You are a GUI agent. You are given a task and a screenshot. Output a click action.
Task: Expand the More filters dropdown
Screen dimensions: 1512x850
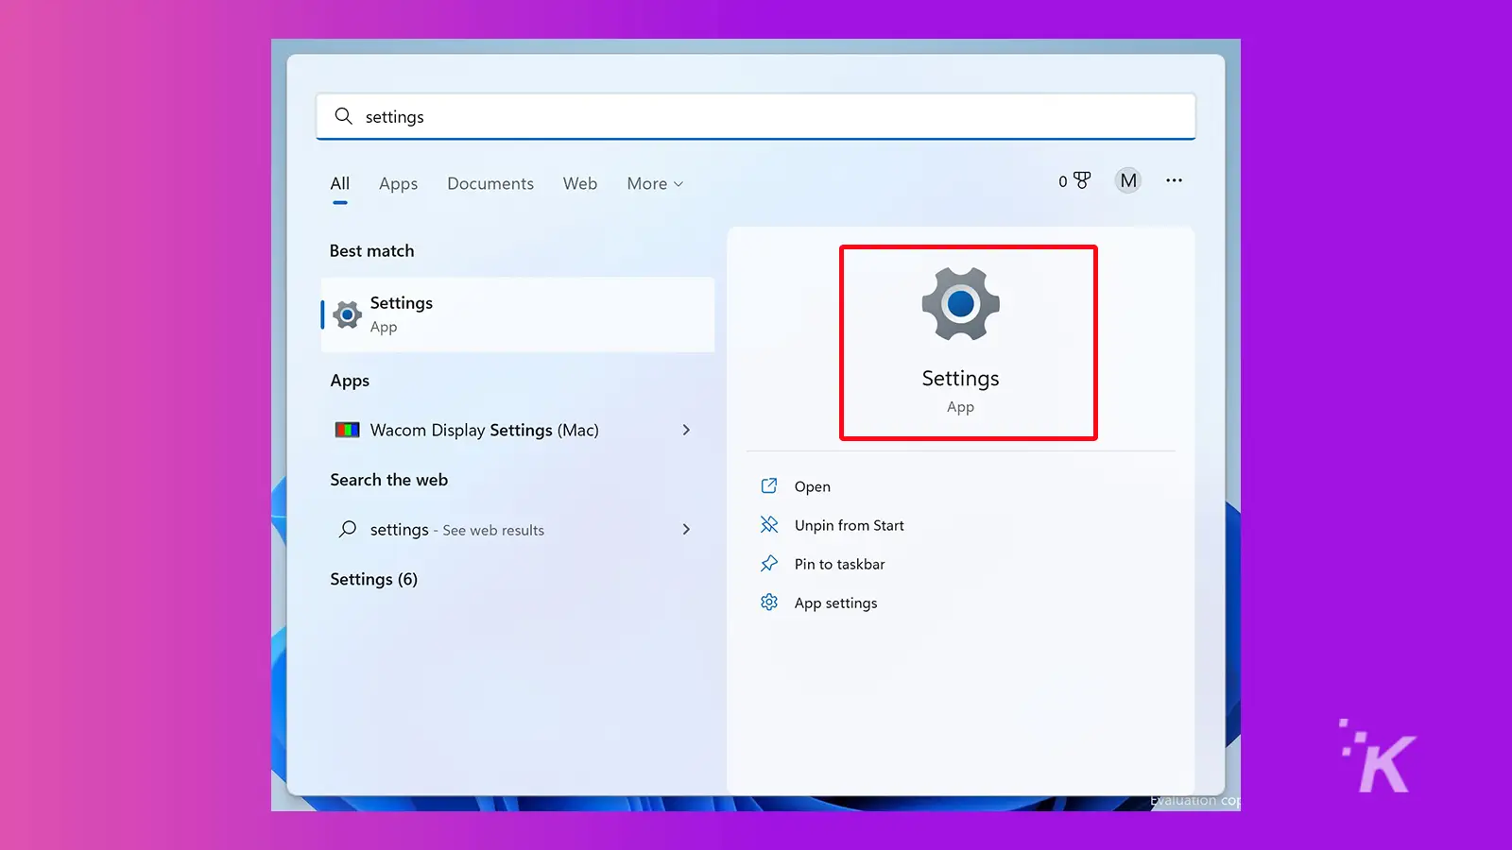point(655,183)
